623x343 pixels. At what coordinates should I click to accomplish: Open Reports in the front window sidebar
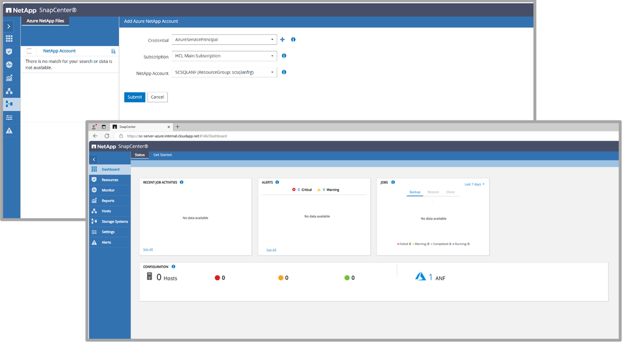110,201
